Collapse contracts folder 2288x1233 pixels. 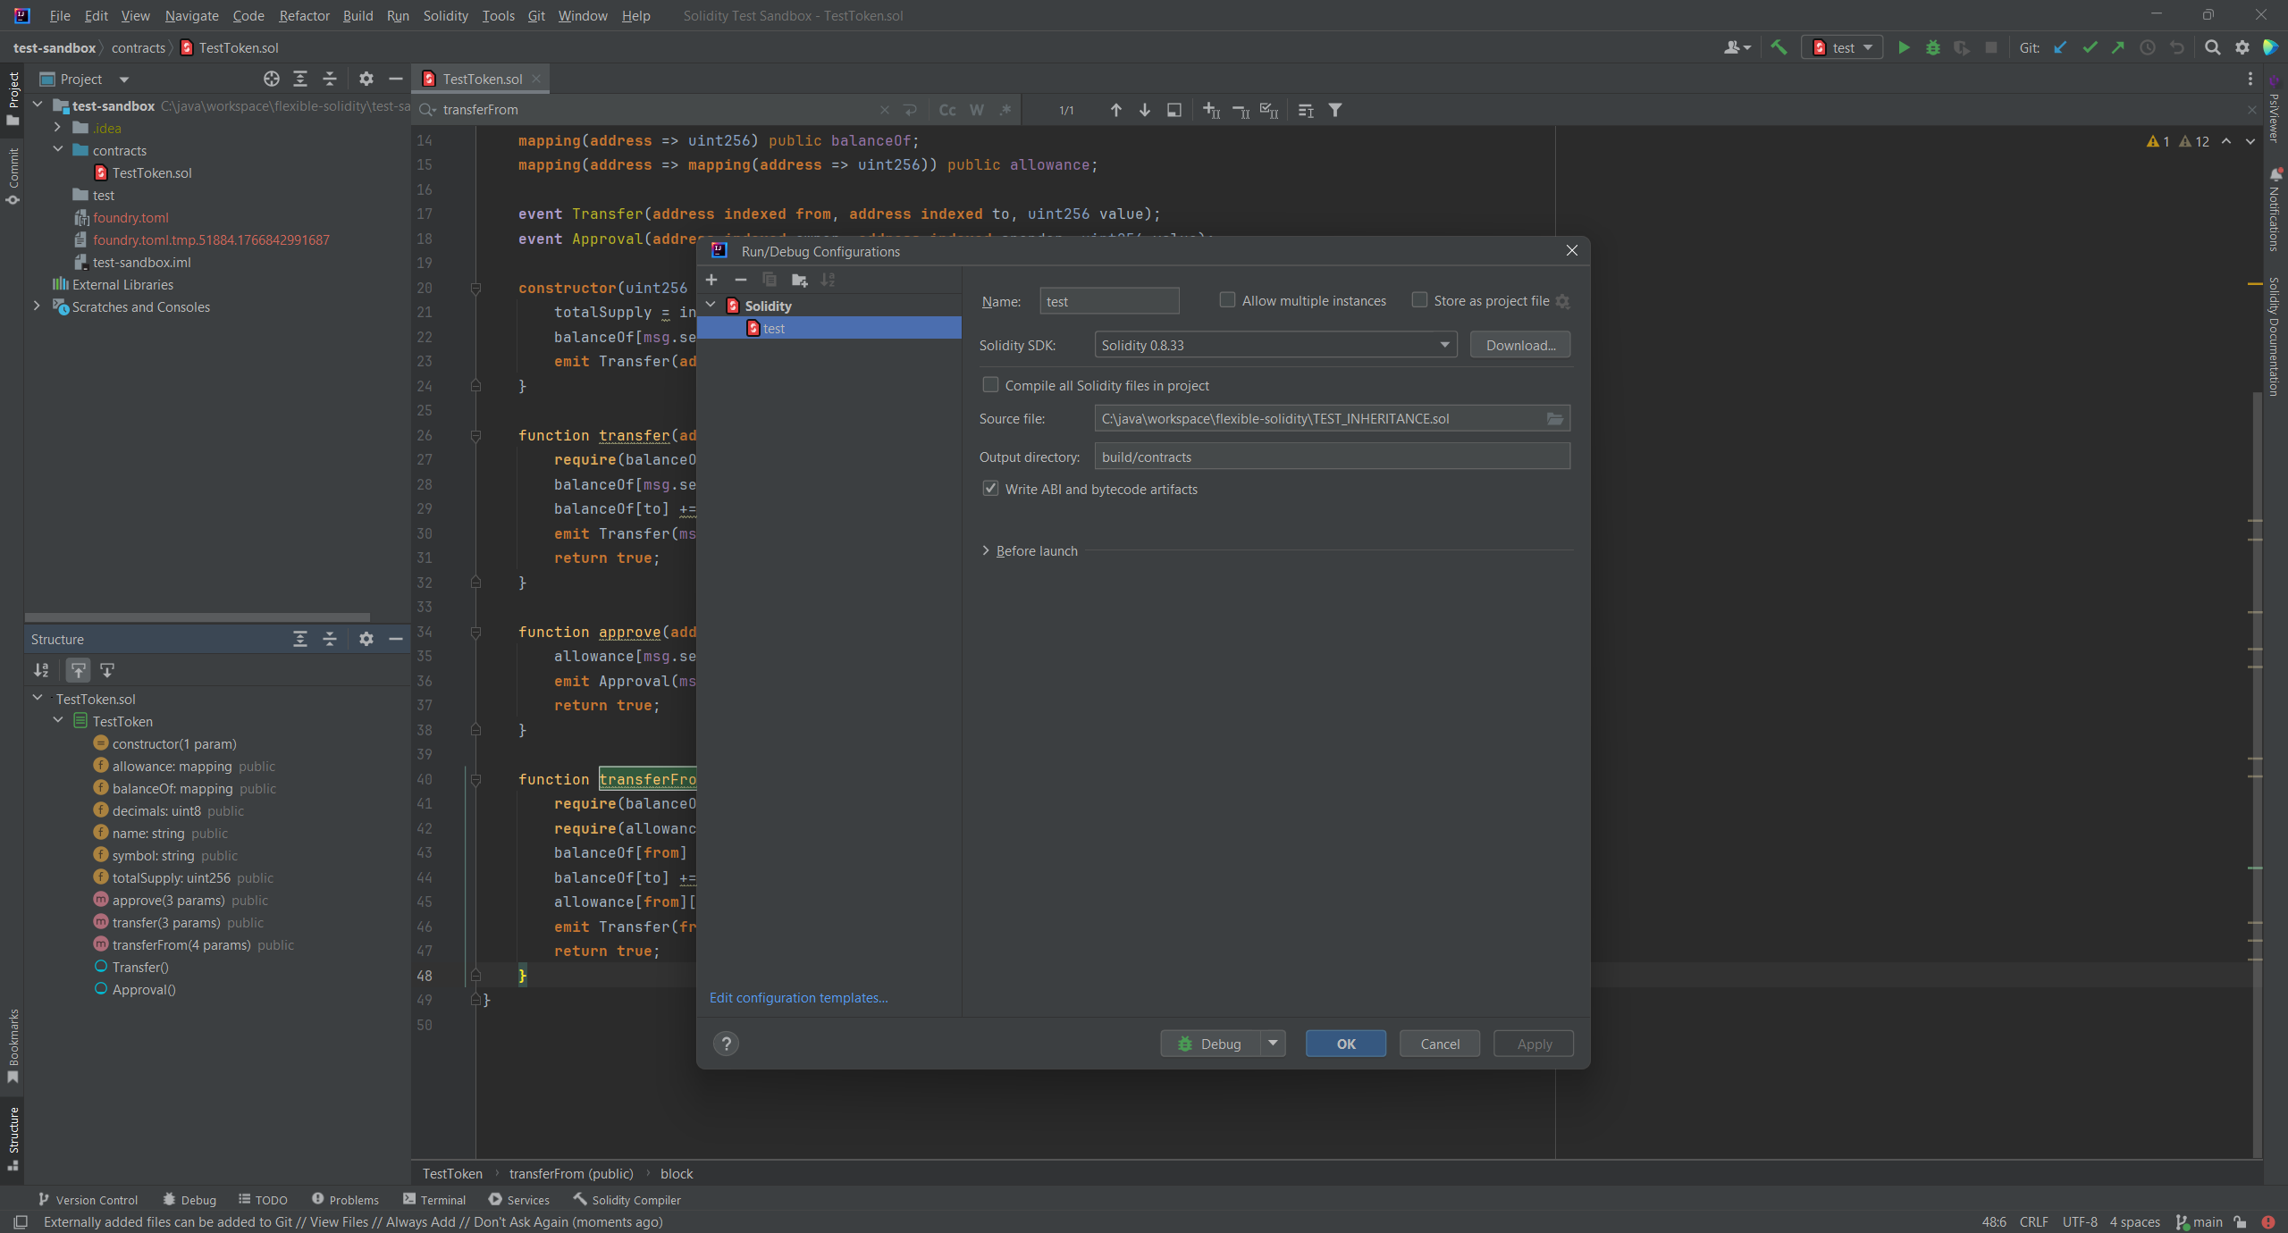[58, 149]
